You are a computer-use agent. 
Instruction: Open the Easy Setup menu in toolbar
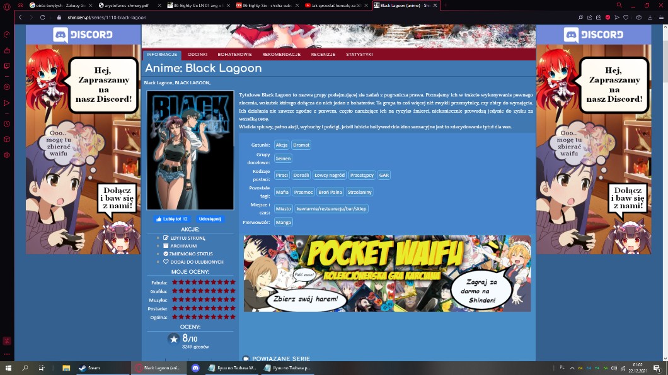660,17
